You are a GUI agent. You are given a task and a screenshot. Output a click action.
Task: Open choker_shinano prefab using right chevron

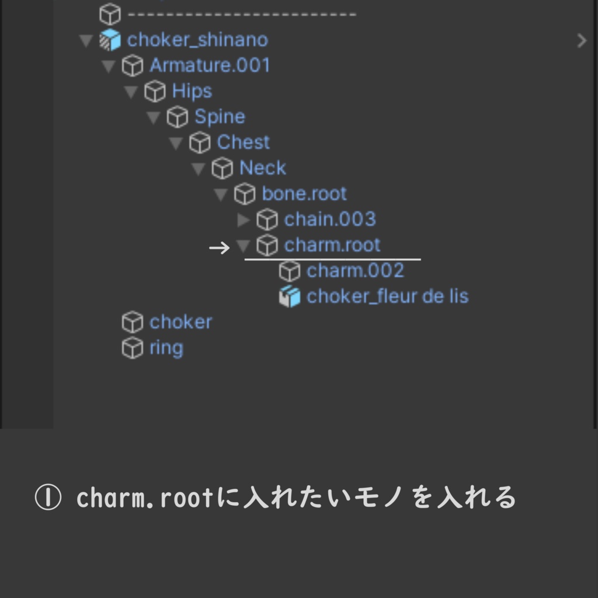[581, 40]
